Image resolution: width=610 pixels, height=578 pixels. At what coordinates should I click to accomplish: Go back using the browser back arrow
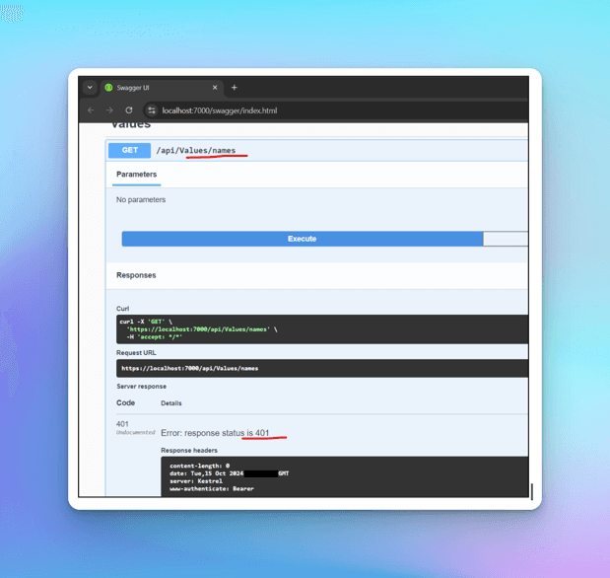[x=91, y=110]
